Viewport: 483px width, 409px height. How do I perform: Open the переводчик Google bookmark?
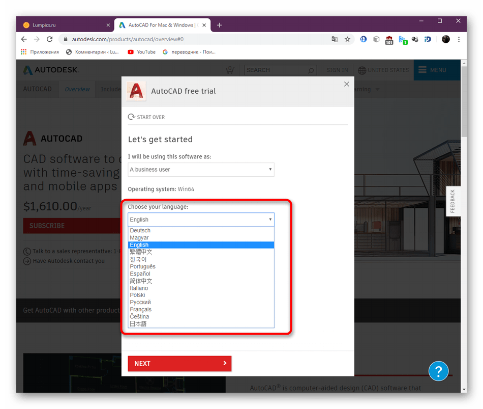click(189, 52)
